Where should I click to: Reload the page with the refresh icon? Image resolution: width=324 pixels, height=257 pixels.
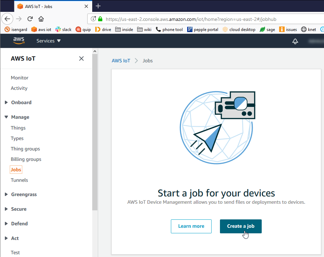click(30, 19)
